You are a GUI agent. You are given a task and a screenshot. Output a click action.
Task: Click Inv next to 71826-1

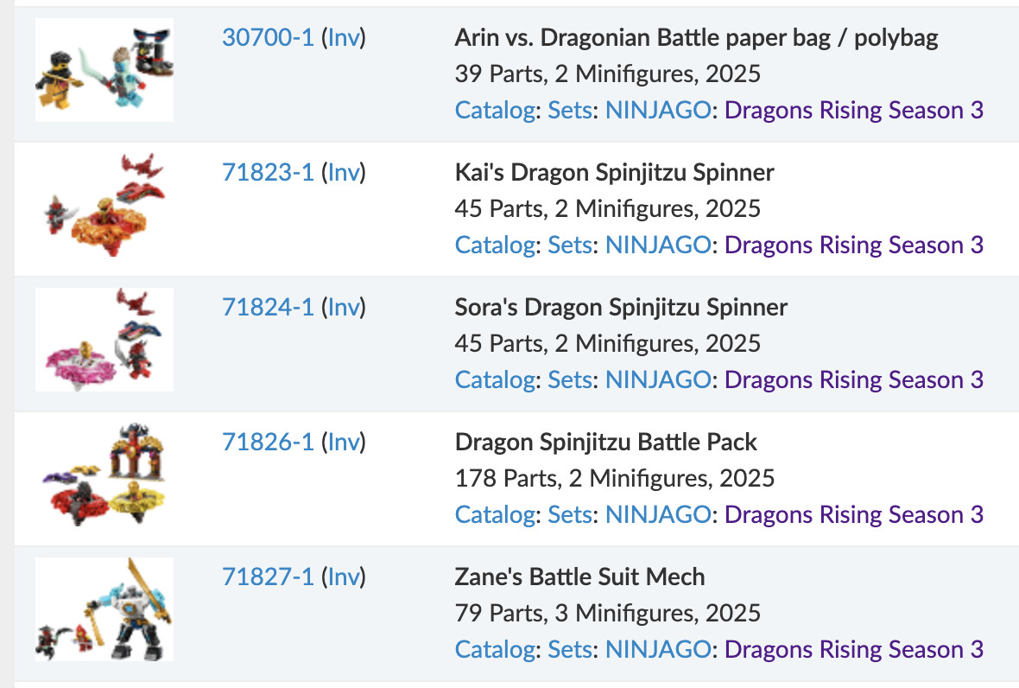343,443
